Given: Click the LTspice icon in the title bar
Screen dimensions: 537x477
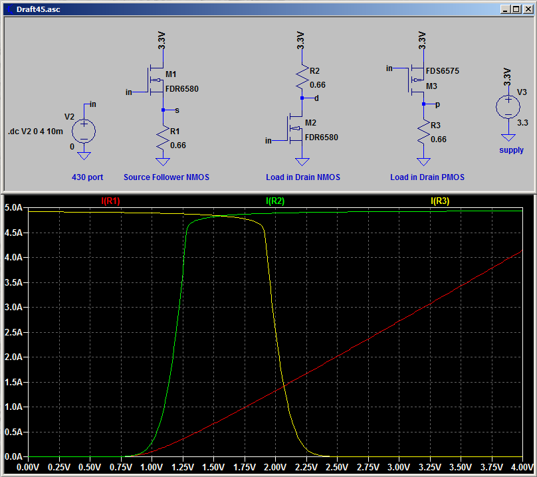Looking at the screenshot, I should point(9,9).
